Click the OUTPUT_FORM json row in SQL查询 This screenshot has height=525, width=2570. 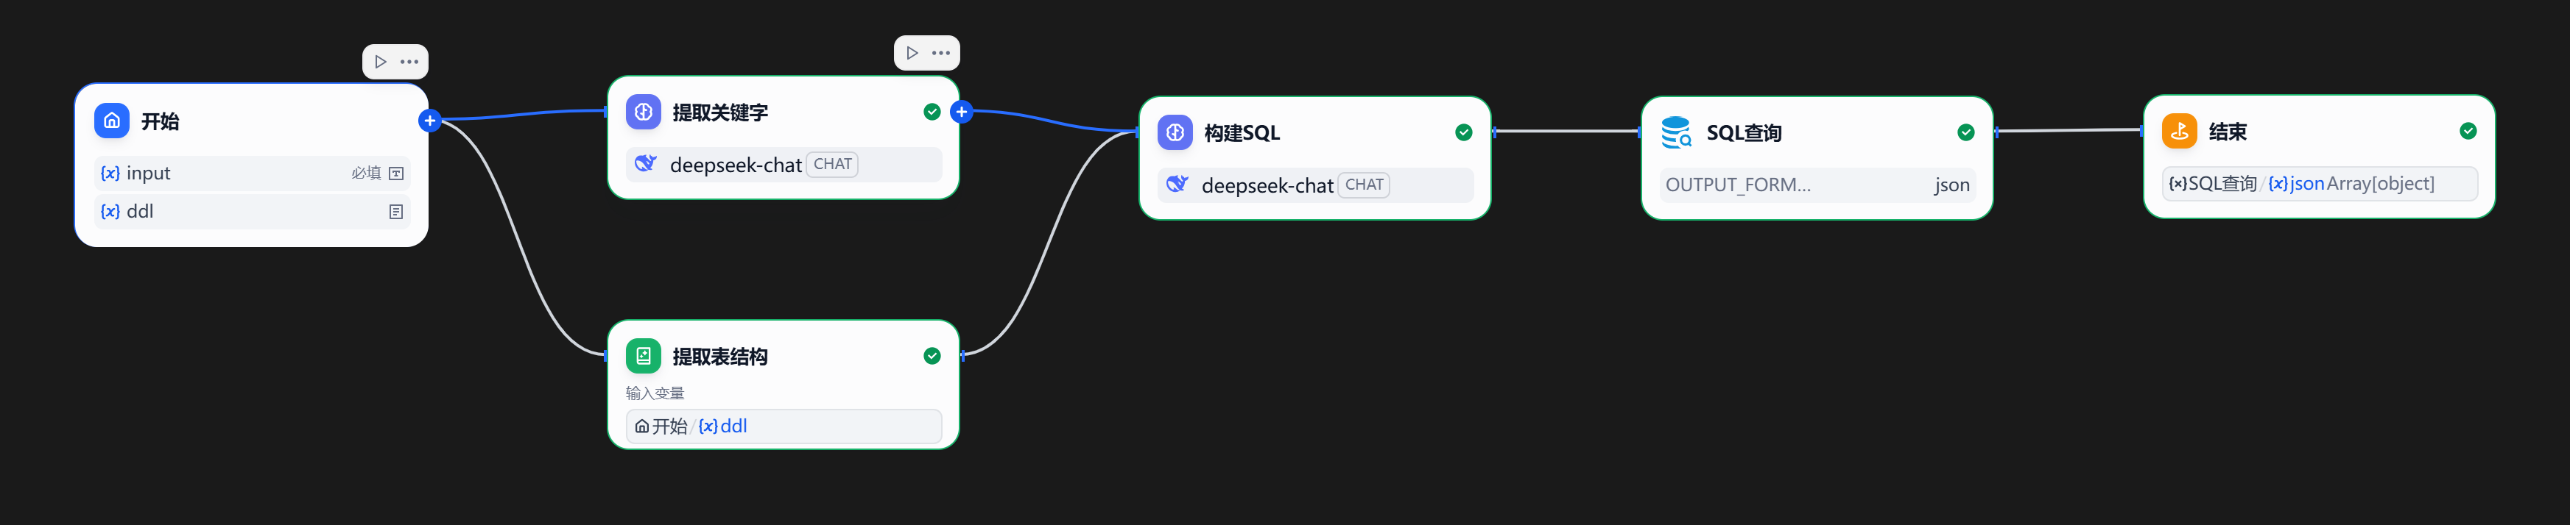[x=1816, y=185]
